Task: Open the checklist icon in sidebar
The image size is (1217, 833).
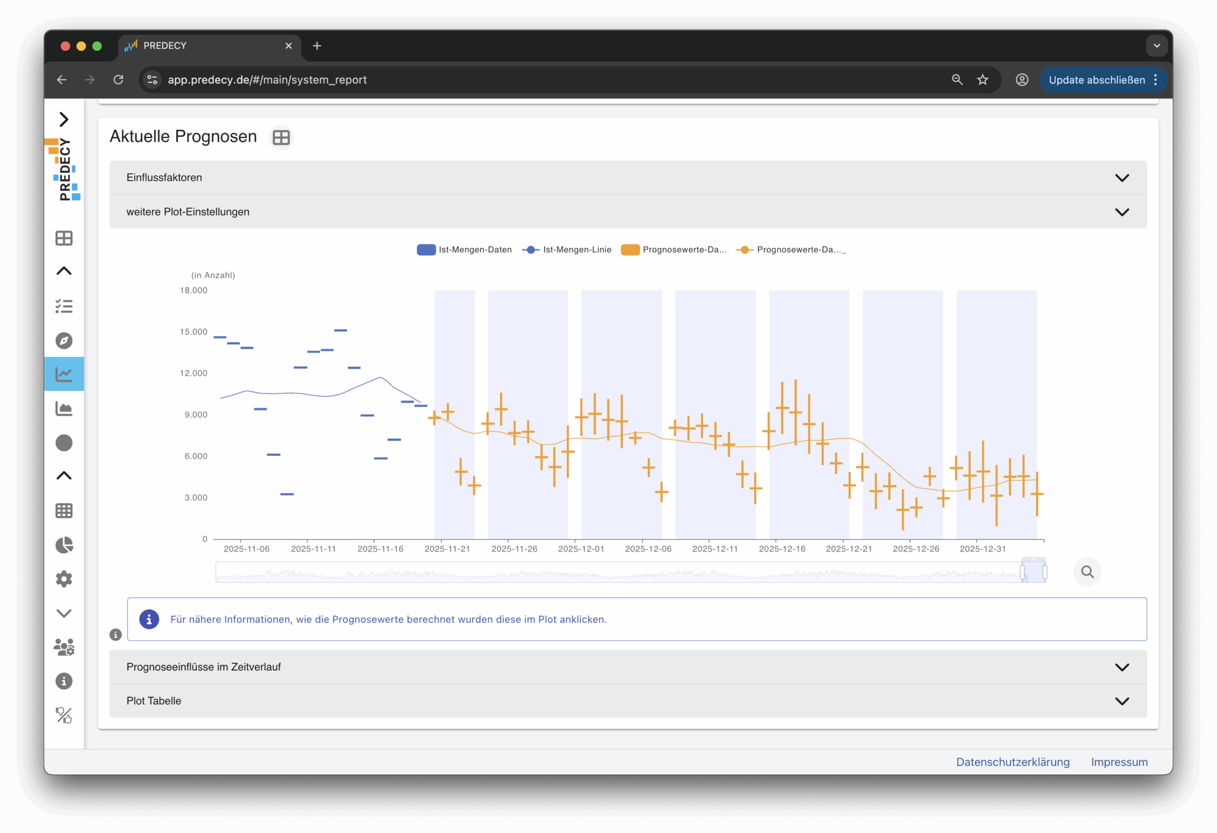Action: 64,307
